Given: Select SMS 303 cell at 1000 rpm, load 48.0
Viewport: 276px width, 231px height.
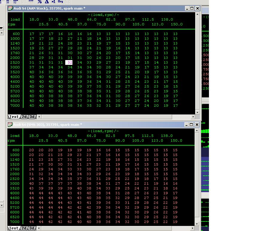Looking at the screenshot, I should [x=70, y=155].
